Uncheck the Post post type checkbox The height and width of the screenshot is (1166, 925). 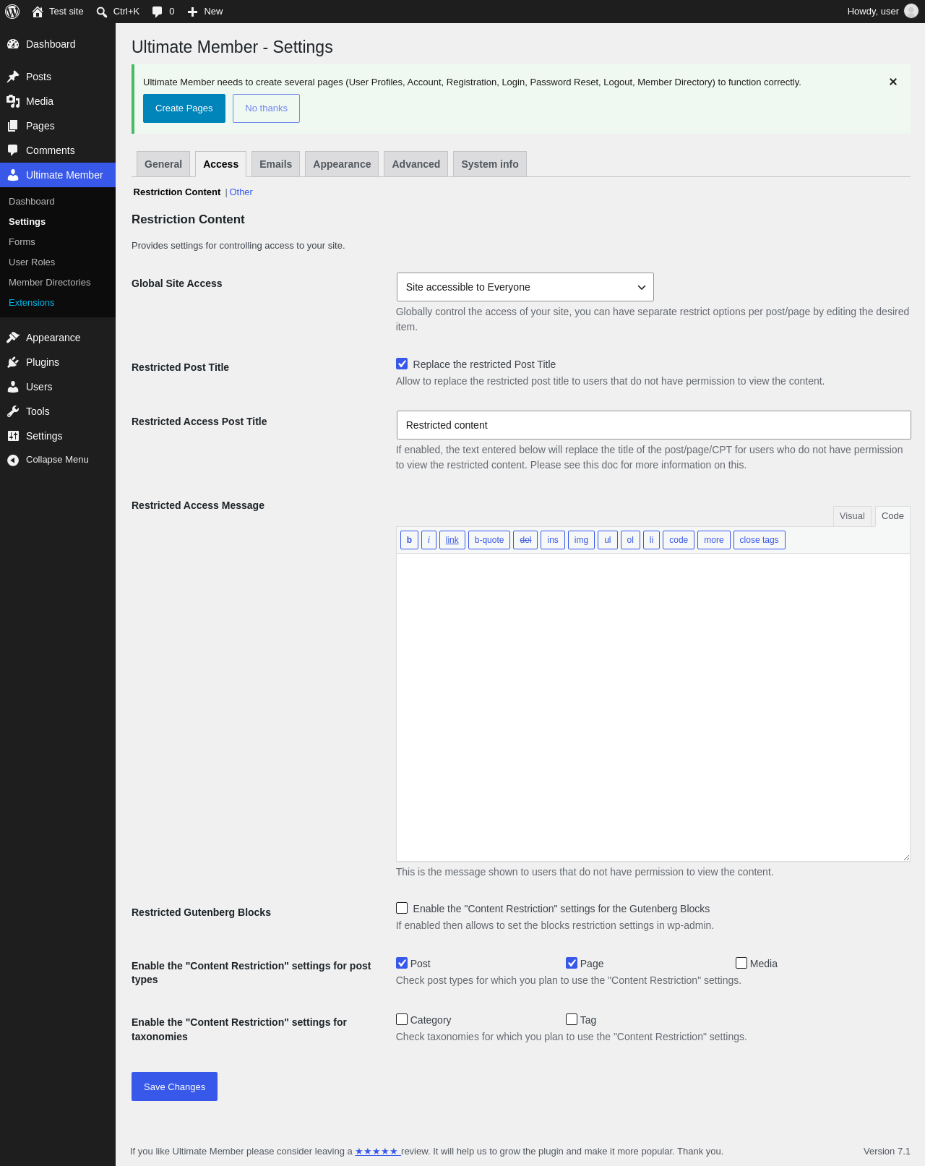402,963
